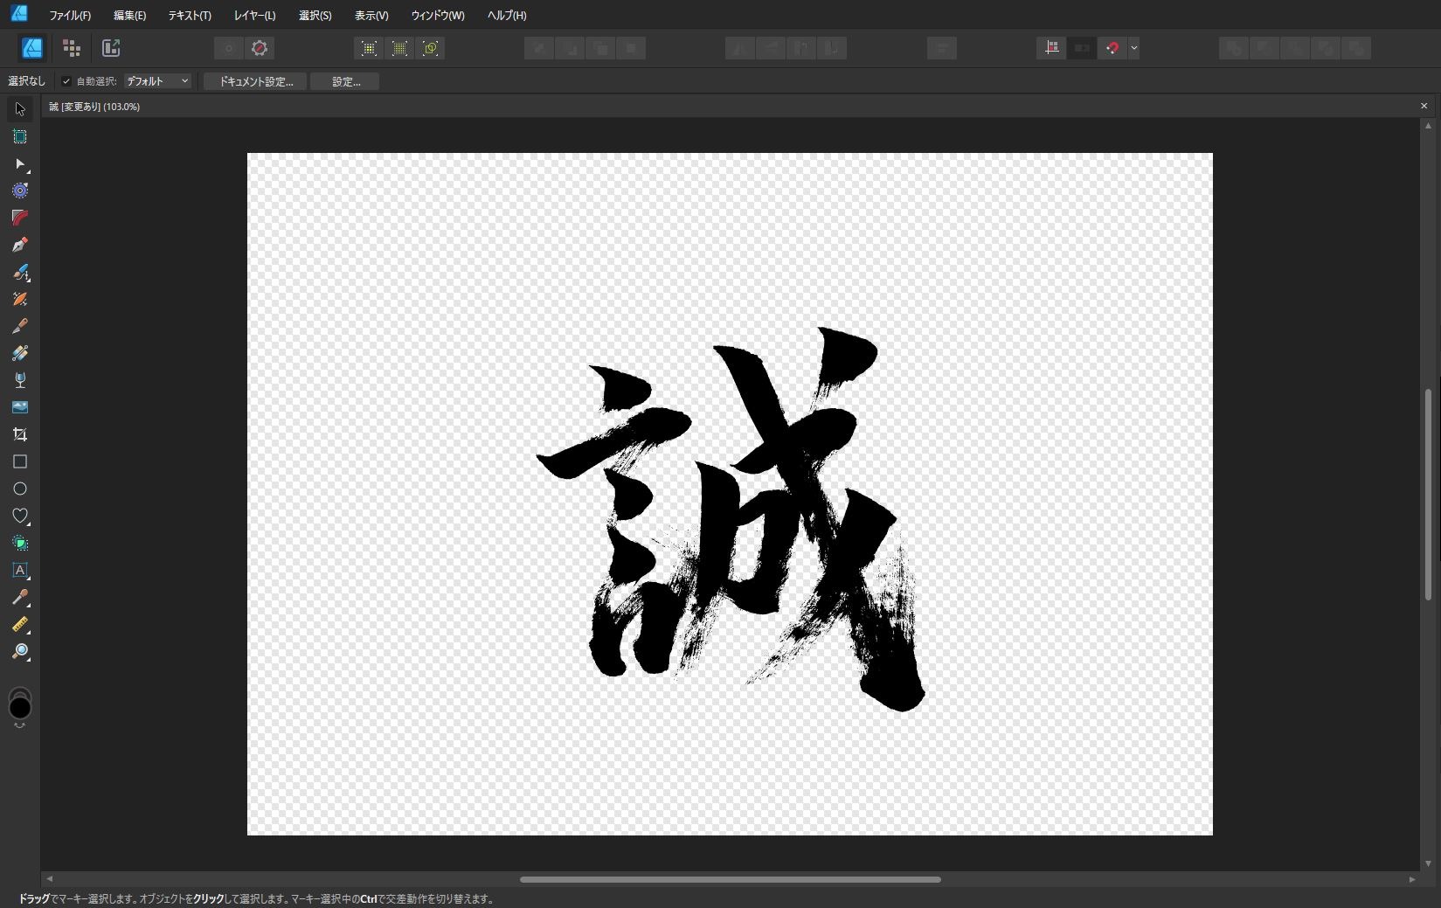Toggle the force pixel alignment button
The image size is (1441, 908).
[x=1051, y=48]
